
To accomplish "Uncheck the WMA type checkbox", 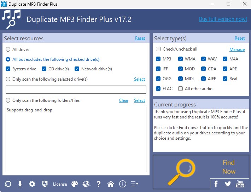I will 180,59.
